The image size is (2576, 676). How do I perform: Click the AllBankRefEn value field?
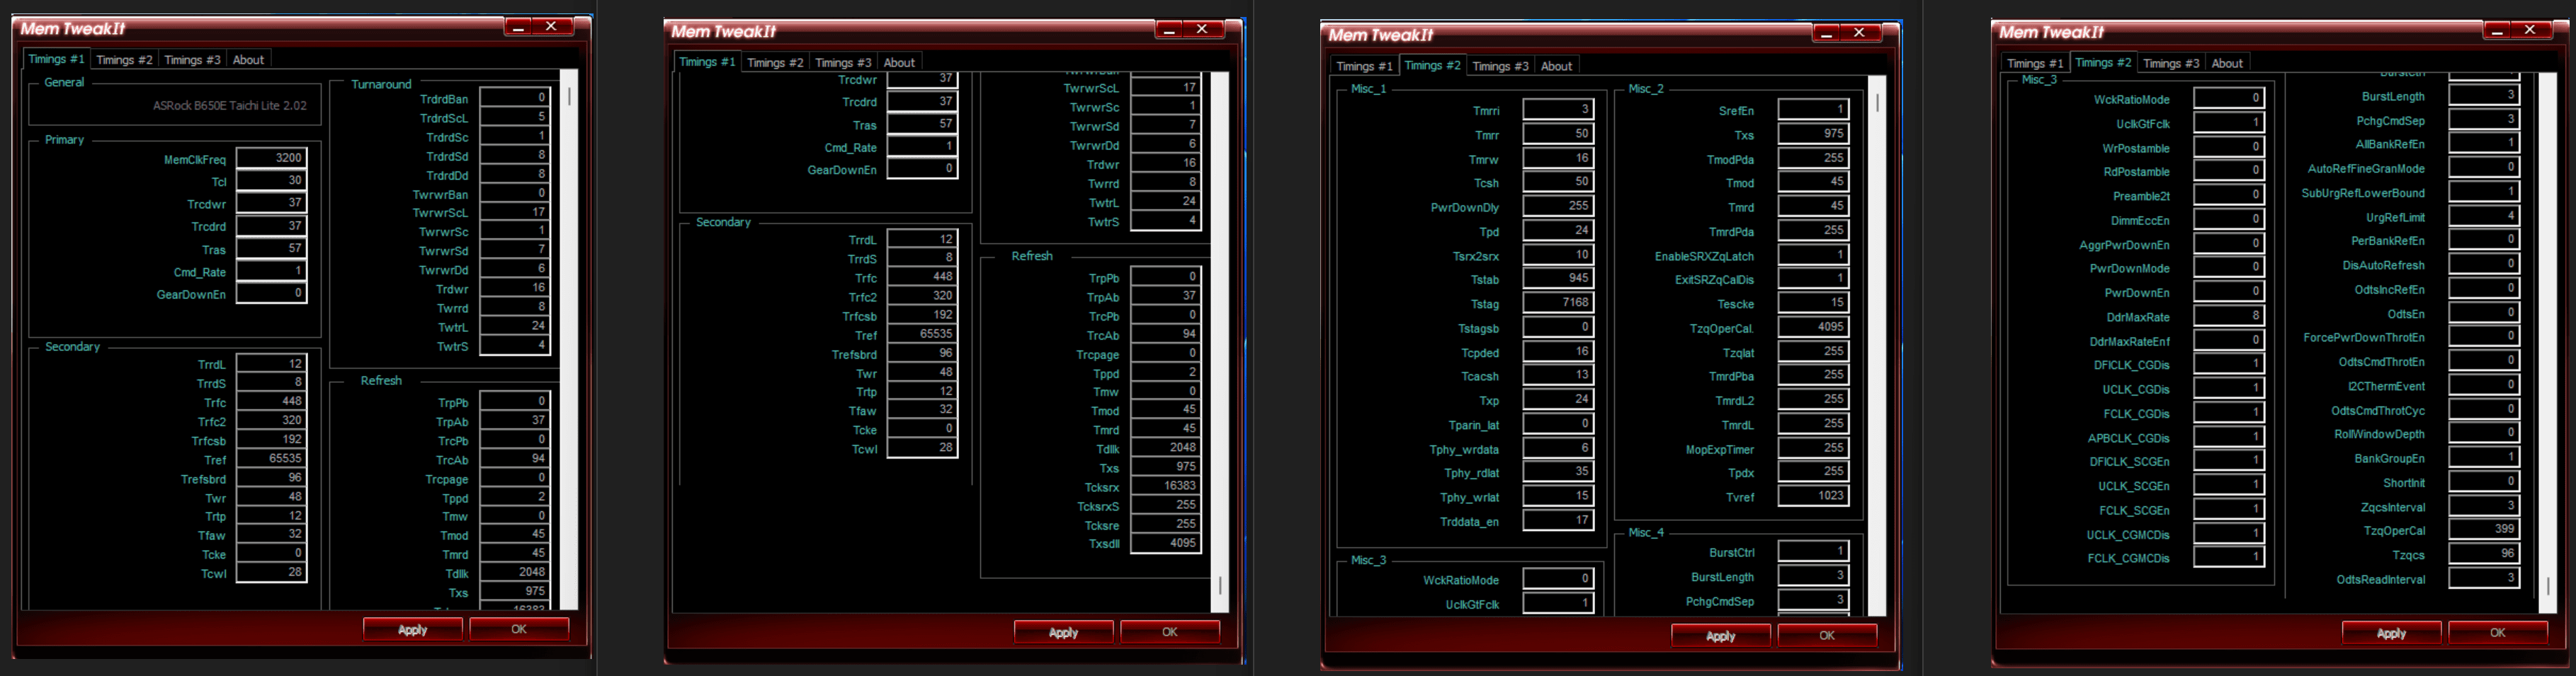coord(2484,143)
